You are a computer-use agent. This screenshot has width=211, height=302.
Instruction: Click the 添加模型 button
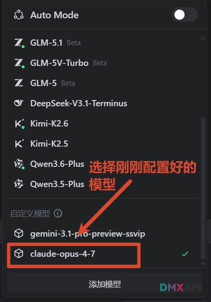pos(105,283)
